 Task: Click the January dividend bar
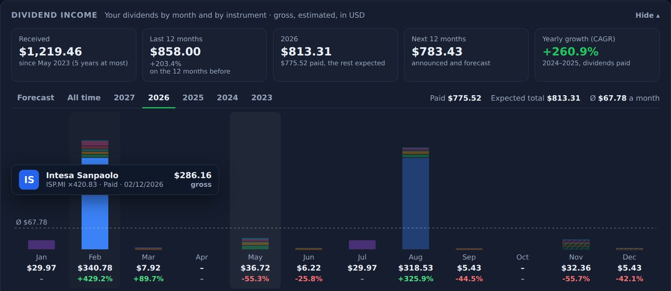tap(41, 245)
